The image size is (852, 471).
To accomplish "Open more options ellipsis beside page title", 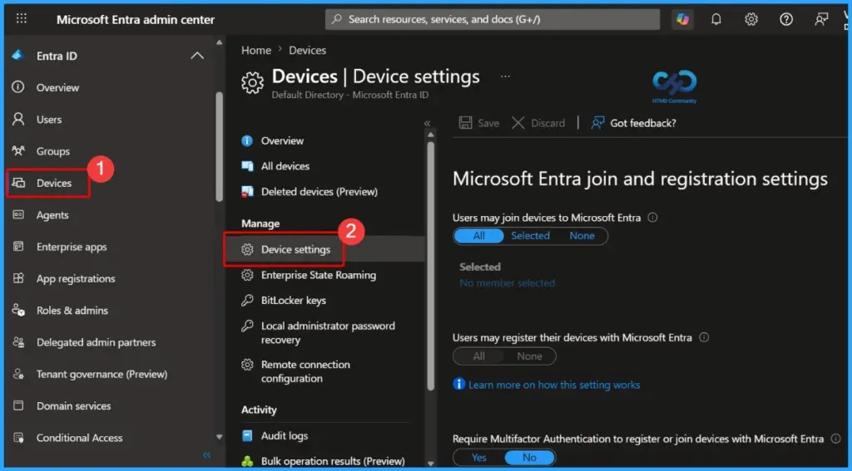I will tap(505, 76).
